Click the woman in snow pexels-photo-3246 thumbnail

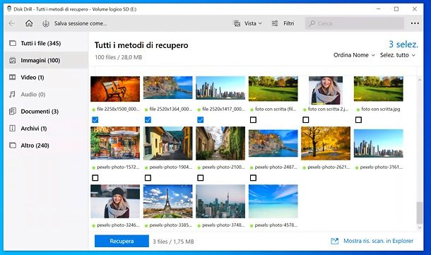pos(115,201)
